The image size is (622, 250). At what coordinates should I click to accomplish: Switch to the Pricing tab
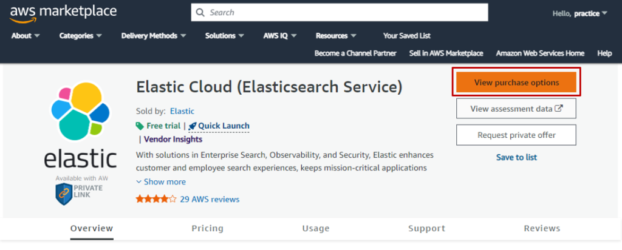click(207, 229)
